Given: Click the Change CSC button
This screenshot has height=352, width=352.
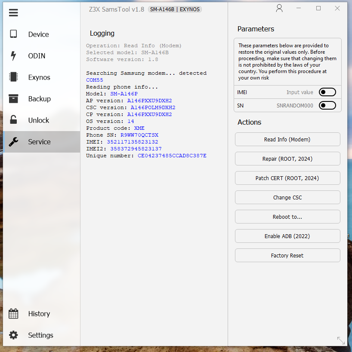Looking at the screenshot, I should coord(287,197).
